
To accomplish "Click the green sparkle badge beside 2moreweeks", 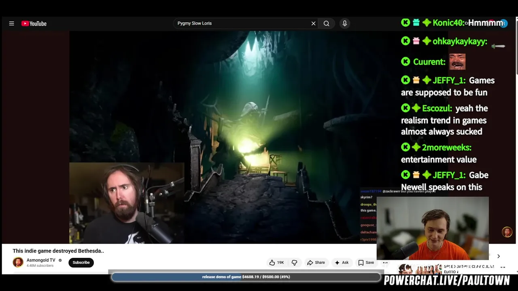I will click(x=416, y=147).
